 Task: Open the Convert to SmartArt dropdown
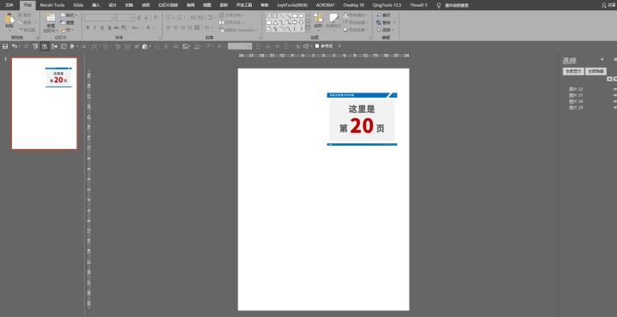(238, 30)
